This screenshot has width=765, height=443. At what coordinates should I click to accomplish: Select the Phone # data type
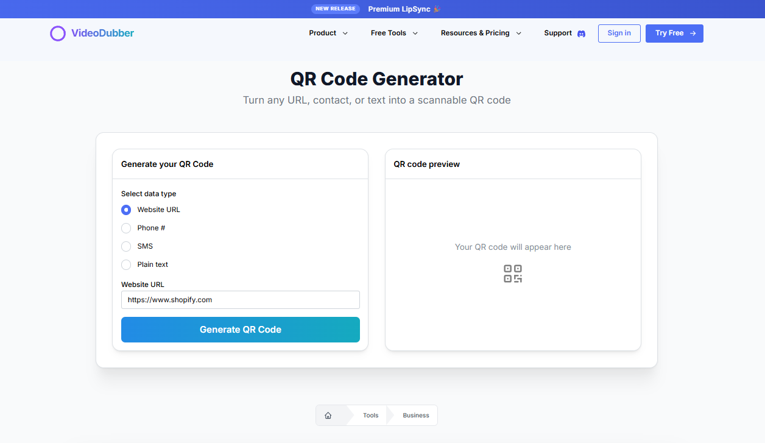pos(125,228)
